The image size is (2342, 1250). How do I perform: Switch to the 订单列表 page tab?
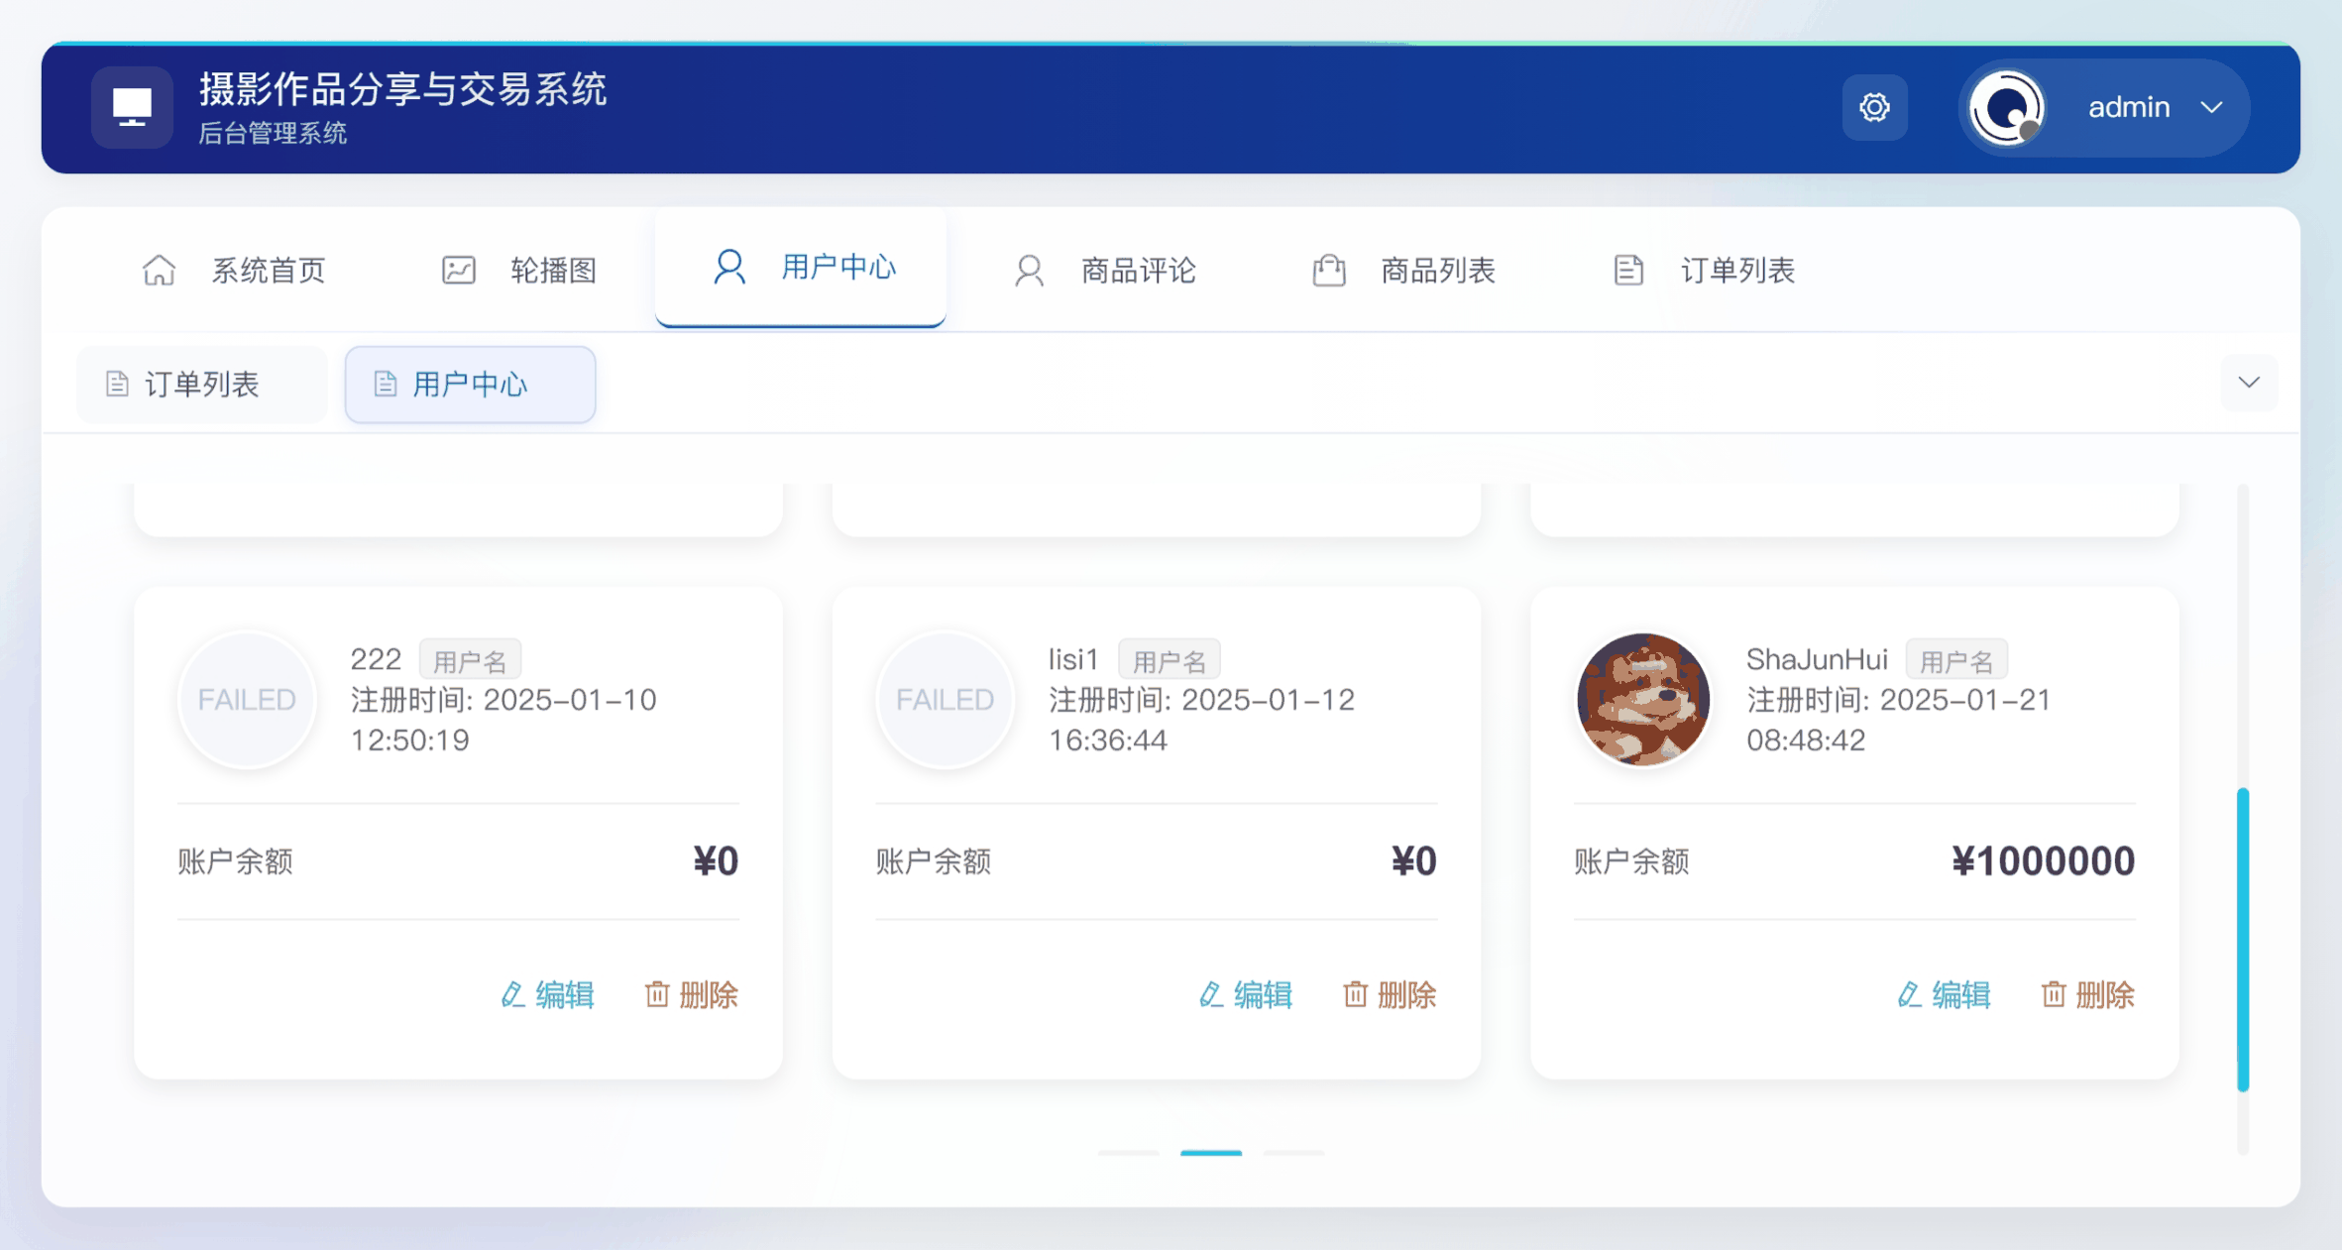click(x=201, y=385)
